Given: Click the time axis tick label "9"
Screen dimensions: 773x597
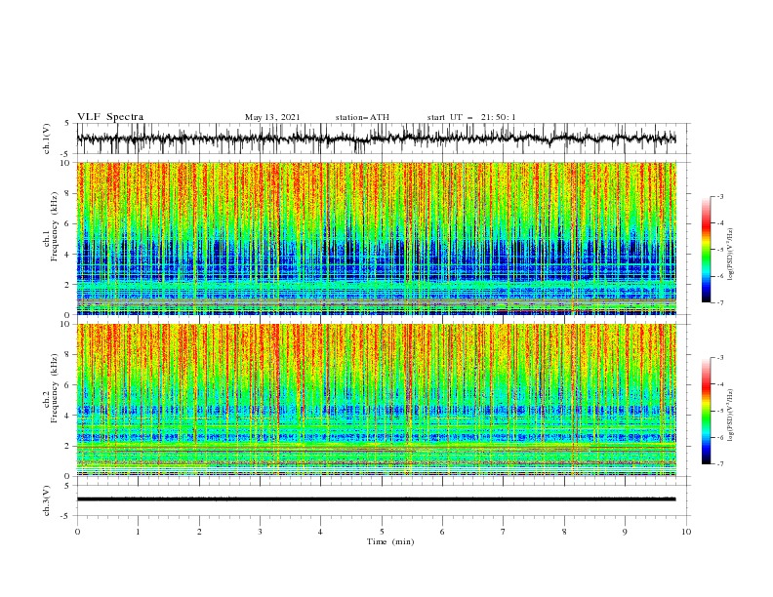Looking at the screenshot, I should [x=625, y=532].
